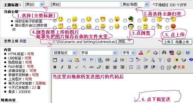This screenshot has width=193, height=103.
Task: Select the angry red face radio
Action: (x=168, y=28)
